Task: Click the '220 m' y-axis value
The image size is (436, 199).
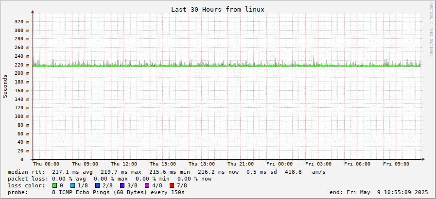Action: [x=21, y=65]
